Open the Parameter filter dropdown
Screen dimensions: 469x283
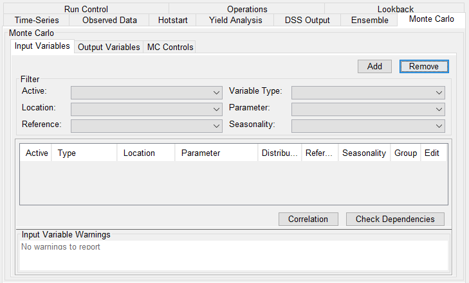click(x=368, y=109)
